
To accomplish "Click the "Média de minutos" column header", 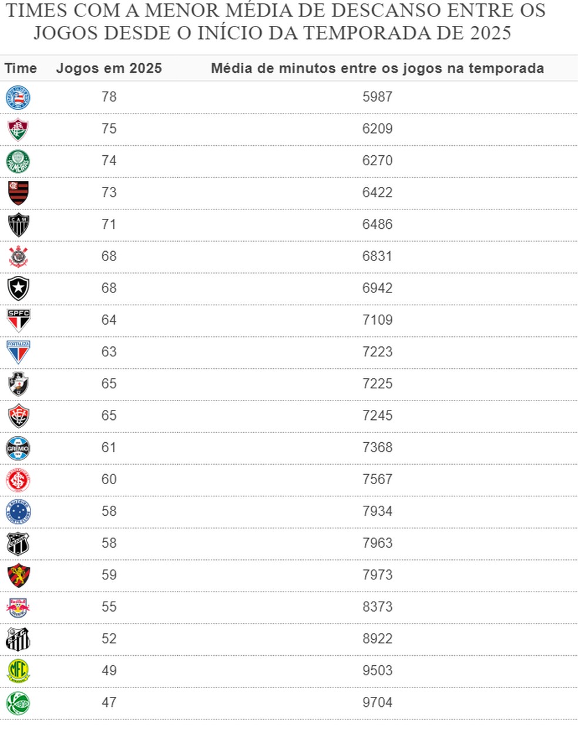I will (377, 68).
